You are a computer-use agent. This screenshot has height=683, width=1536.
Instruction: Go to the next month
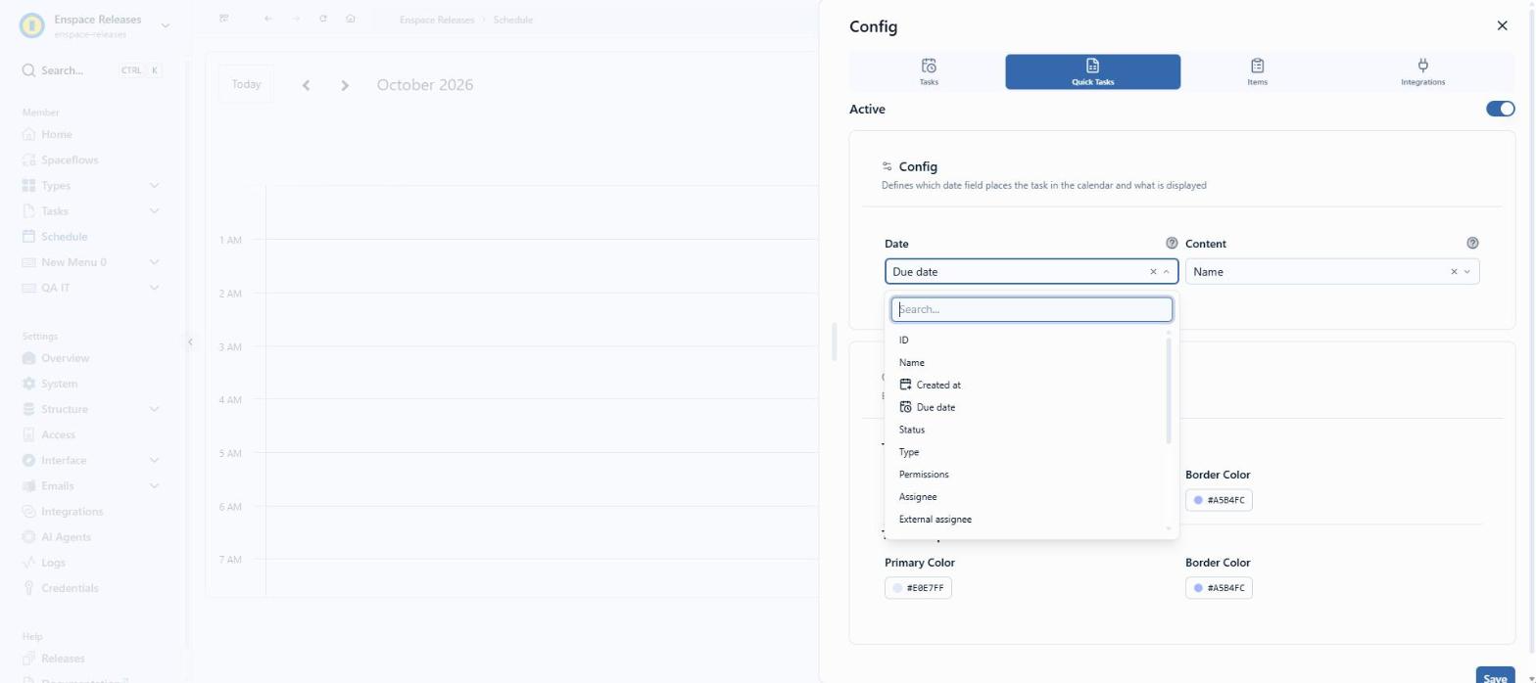pos(345,85)
